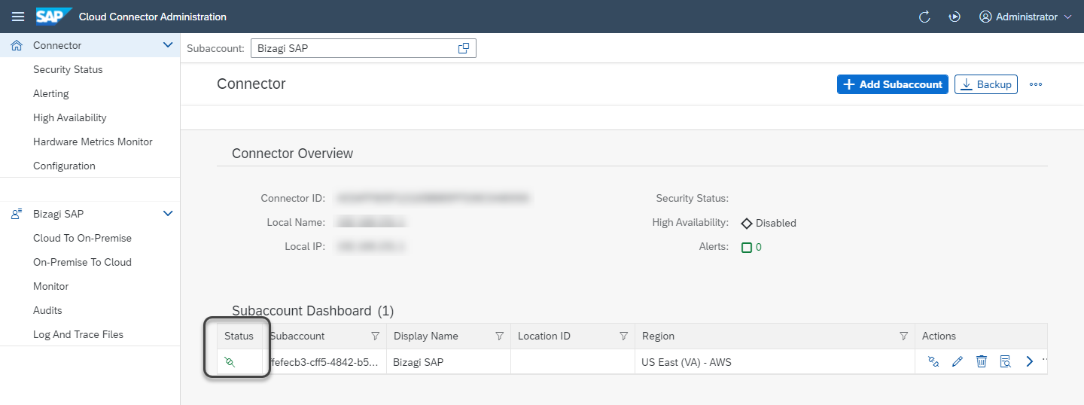Image resolution: width=1084 pixels, height=405 pixels.
Task: Click the Add Subaccount button
Action: 893,84
